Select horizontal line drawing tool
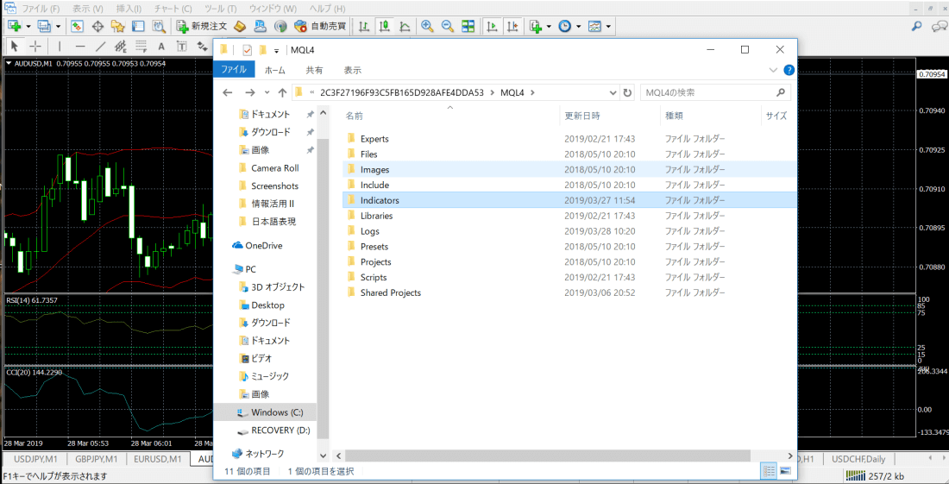The height and width of the screenshot is (484, 949). pos(80,46)
